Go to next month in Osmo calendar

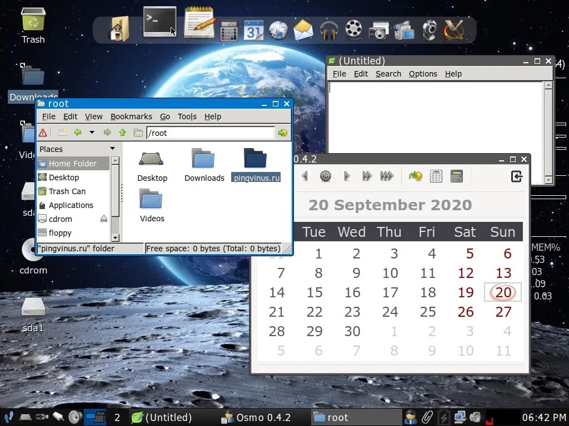tap(367, 176)
